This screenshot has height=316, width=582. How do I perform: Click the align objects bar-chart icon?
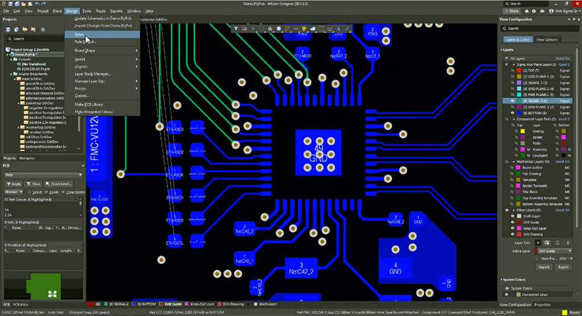point(270,28)
